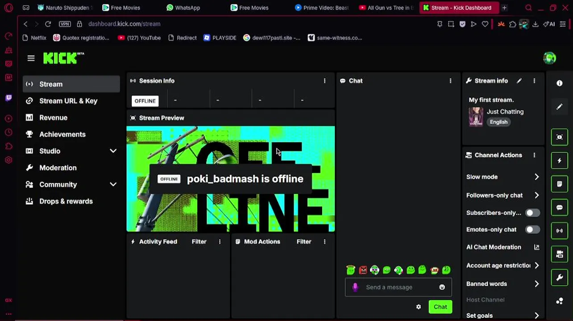Viewport: 573px width, 321px height.
Task: Open browser downloads icon
Action: [535, 24]
